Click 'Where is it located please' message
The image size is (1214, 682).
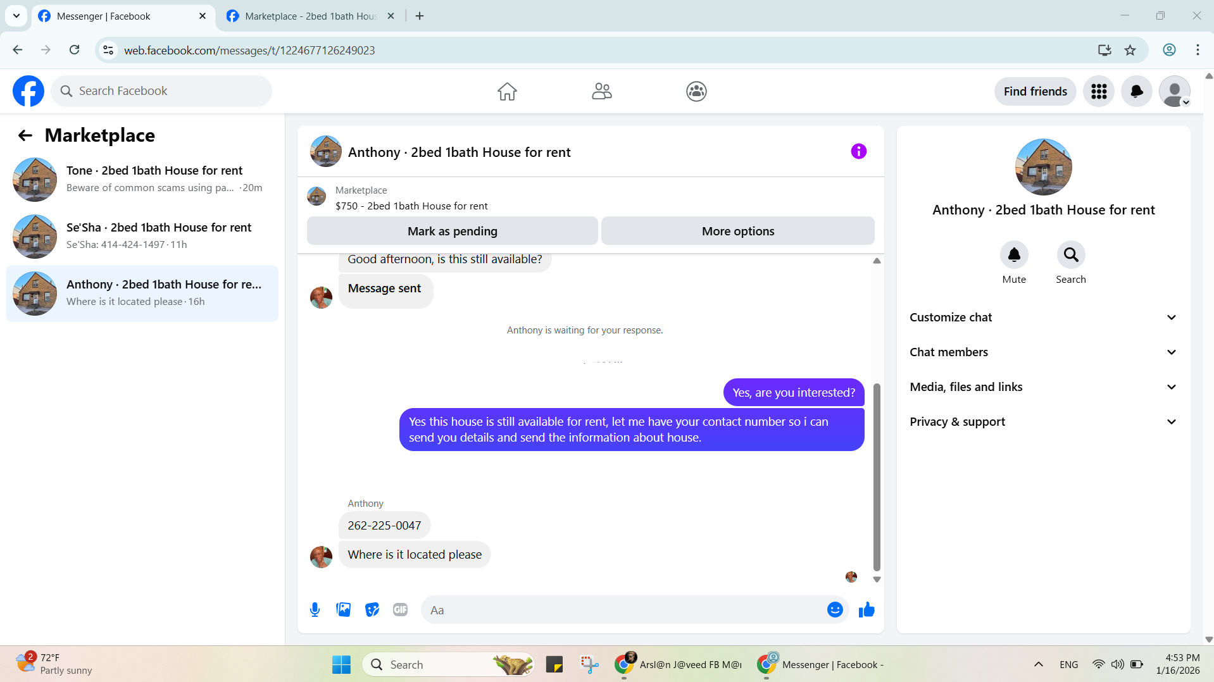pos(415,555)
